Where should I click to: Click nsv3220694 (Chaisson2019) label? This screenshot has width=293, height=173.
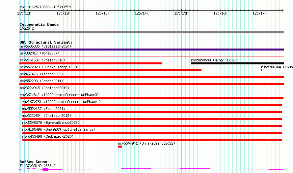coord(46,116)
